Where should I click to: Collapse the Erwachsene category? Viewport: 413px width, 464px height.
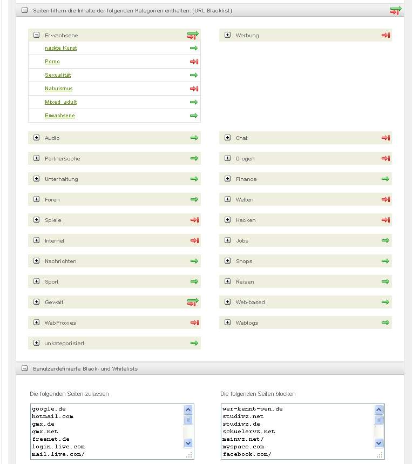[x=37, y=35]
